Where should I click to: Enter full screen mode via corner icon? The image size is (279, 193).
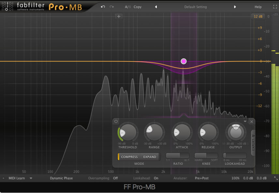click(275, 7)
